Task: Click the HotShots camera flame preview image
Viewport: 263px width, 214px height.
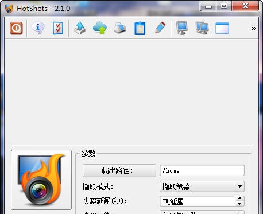Action: coord(41,180)
